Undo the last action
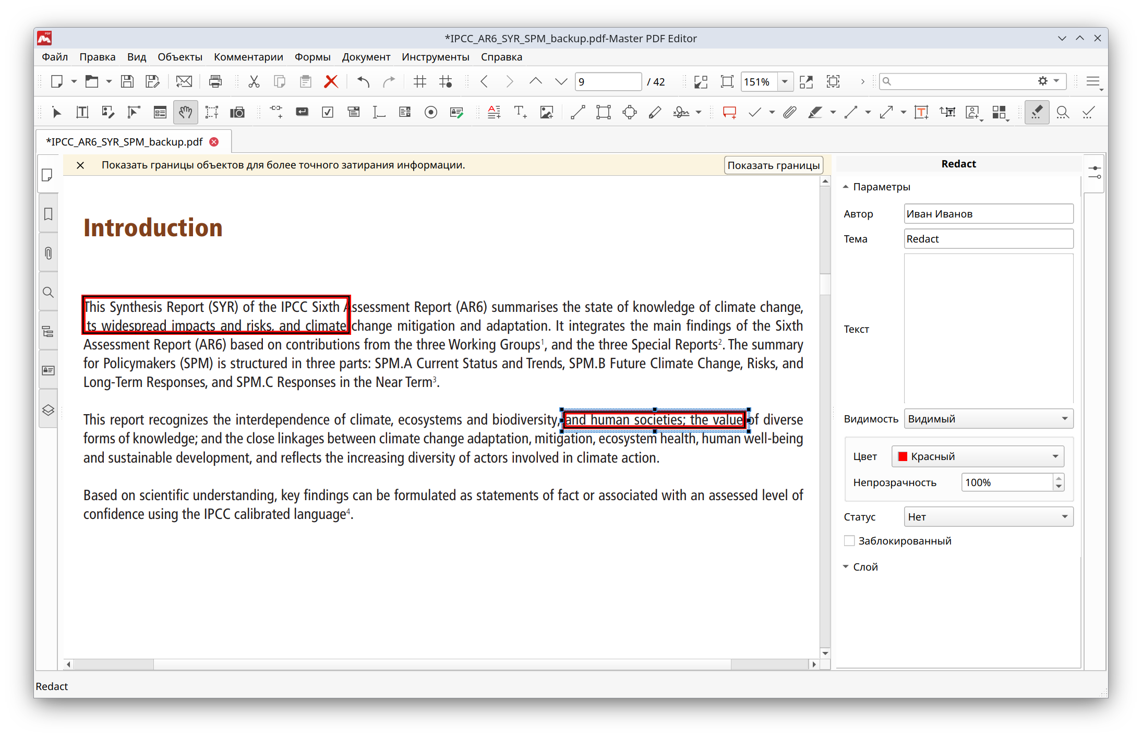Viewport: 1142px width, 738px height. click(x=363, y=81)
